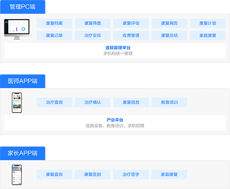Click the 连锁管理平台 link

point(118,48)
